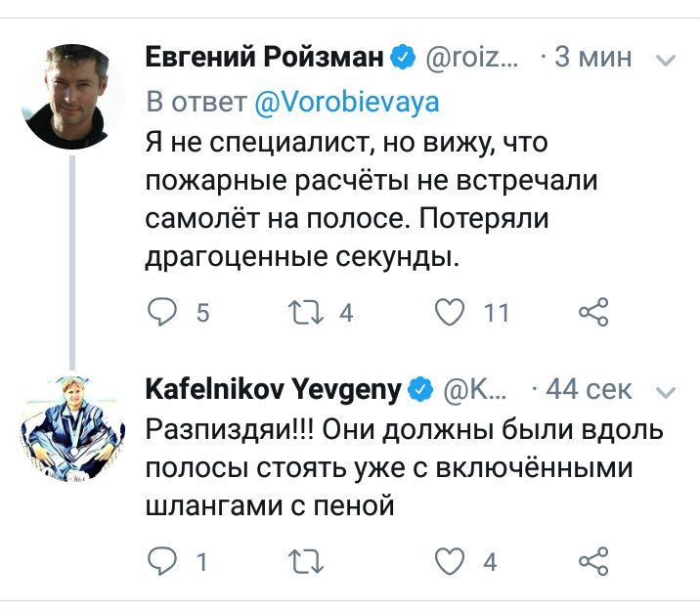The height and width of the screenshot is (611, 700).
Task: Retweet the first tweet about firefighters
Action: click(x=306, y=312)
